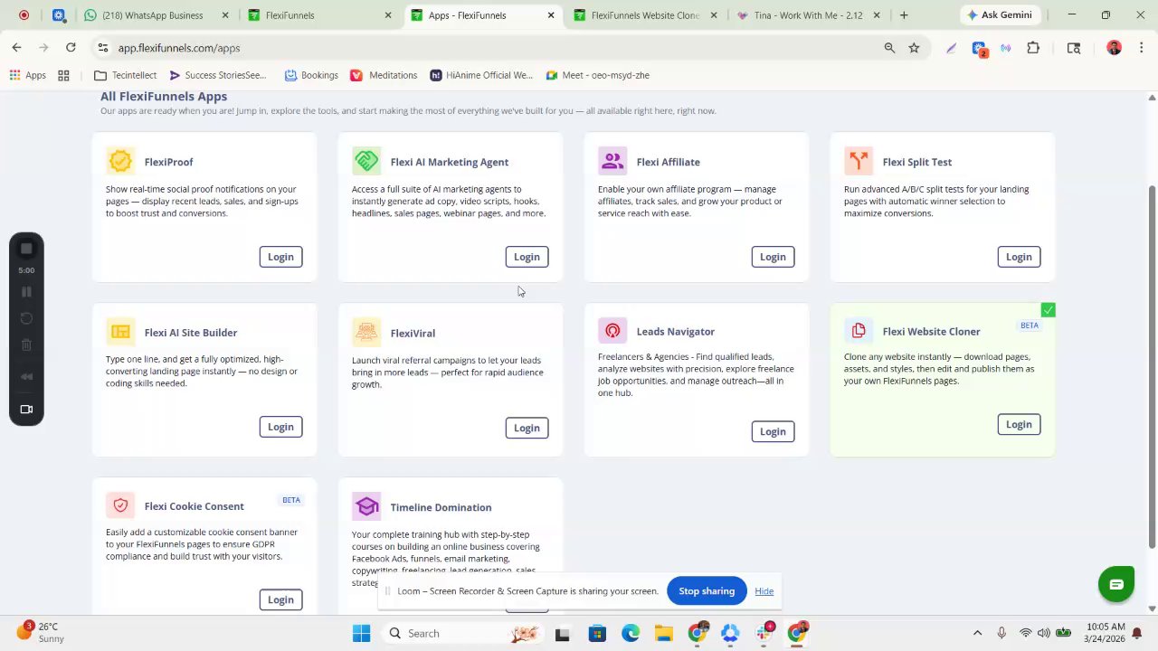Click the Leads Navigator target icon
This screenshot has width=1158, height=651.
click(x=612, y=331)
